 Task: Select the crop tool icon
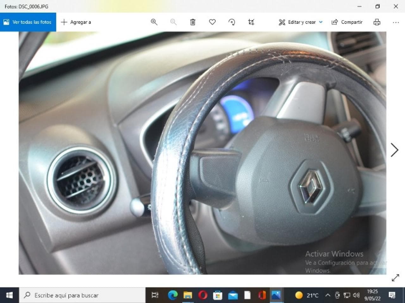(251, 22)
